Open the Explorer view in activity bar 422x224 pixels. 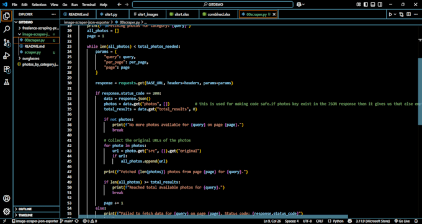[x=6, y=16]
